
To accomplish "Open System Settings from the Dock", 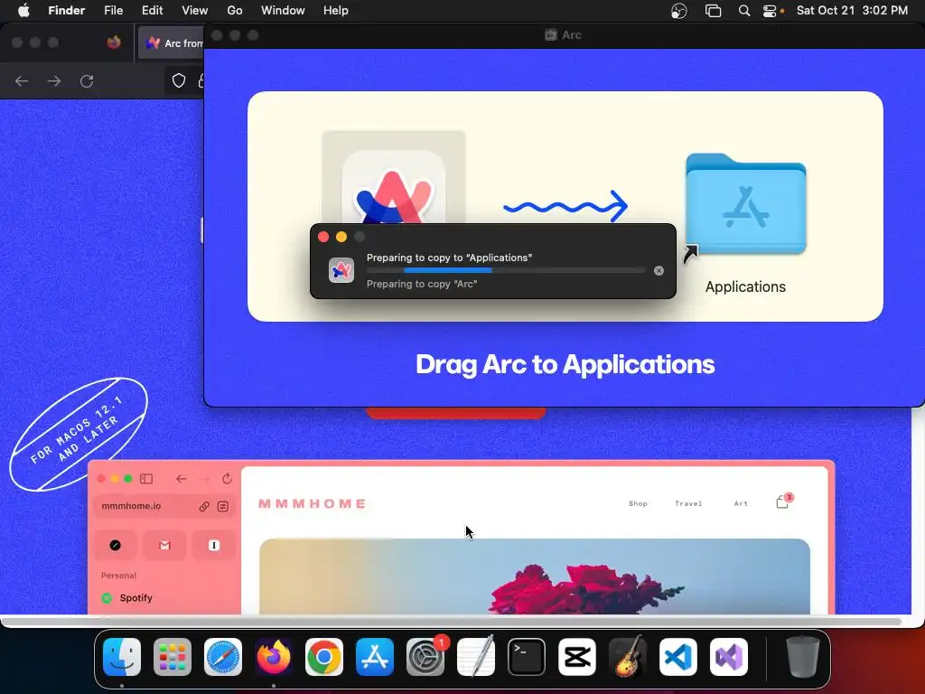I will 425,657.
